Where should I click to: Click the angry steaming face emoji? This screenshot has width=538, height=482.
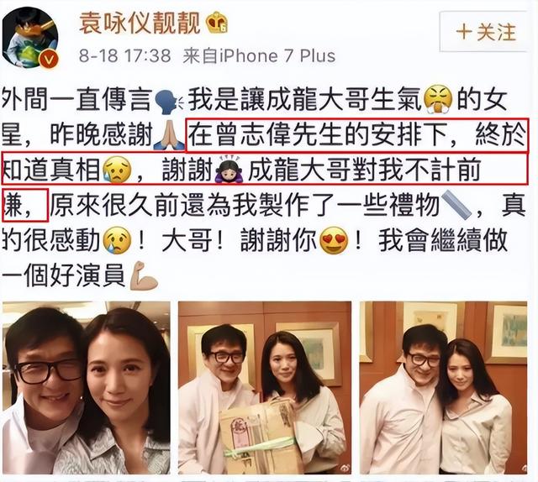pos(438,100)
